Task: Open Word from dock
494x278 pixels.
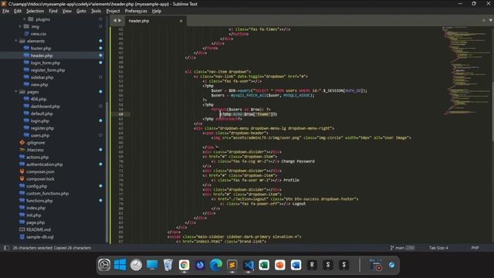Action: (296, 265)
